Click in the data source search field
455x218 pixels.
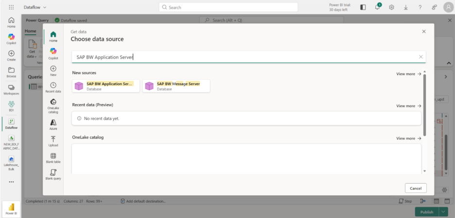(243, 57)
